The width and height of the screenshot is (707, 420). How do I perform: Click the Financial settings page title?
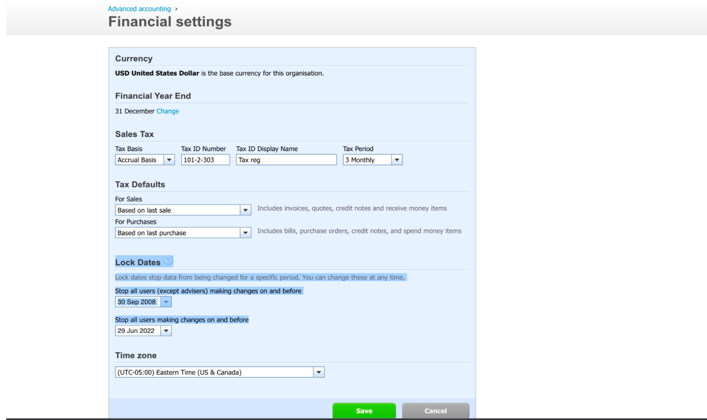point(169,21)
